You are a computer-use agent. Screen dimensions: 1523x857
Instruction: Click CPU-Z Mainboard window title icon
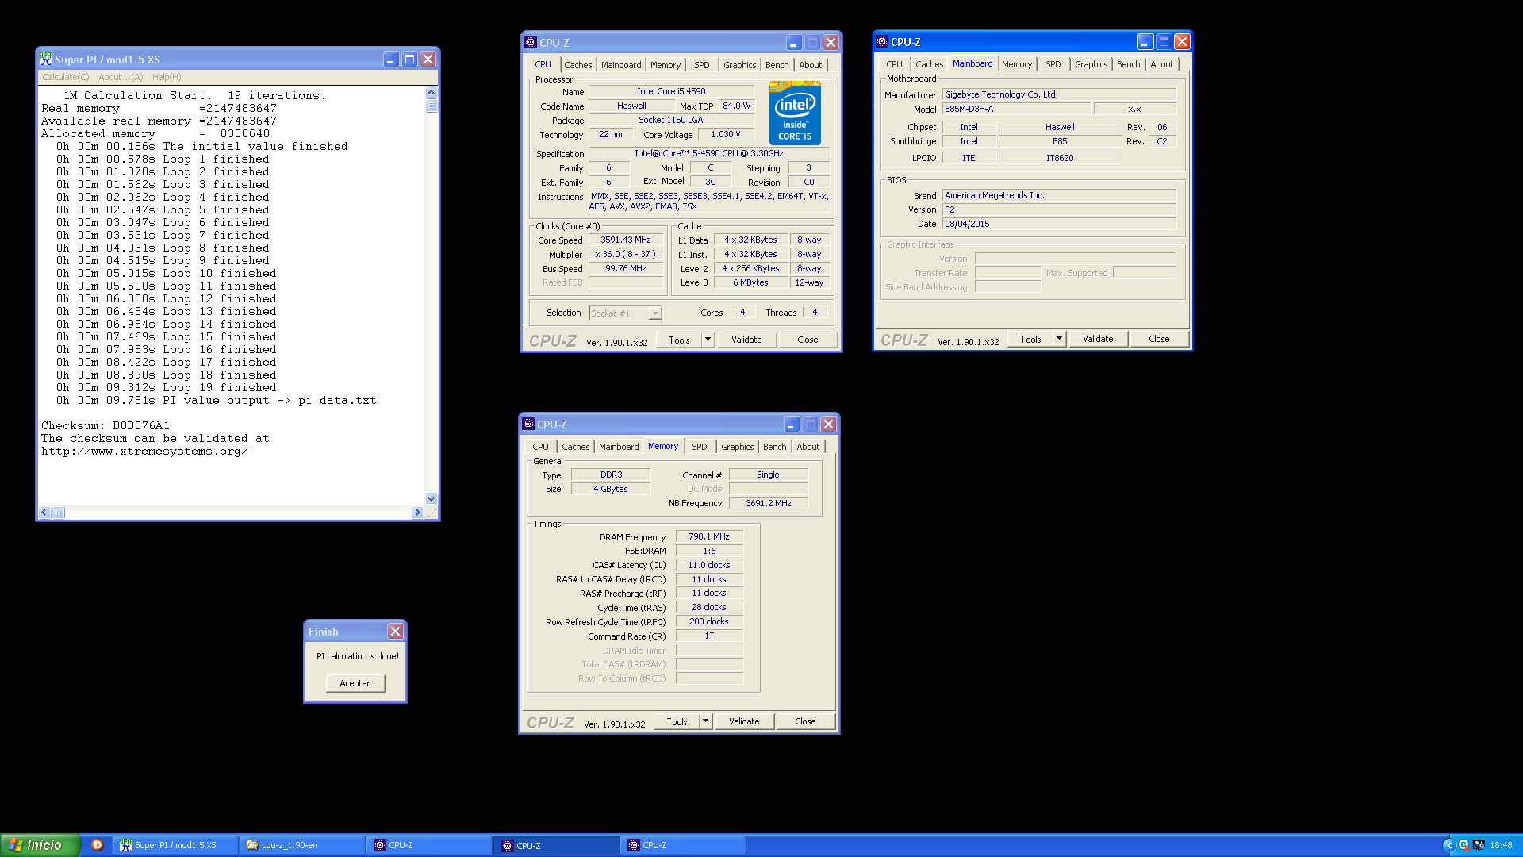[882, 42]
